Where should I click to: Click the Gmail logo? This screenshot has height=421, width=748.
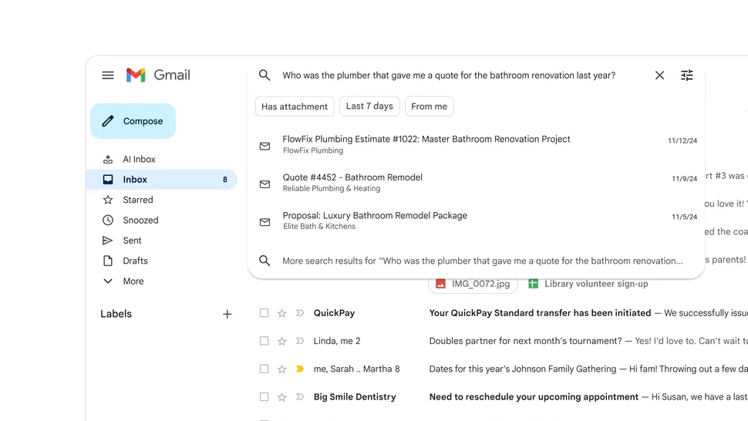(x=158, y=75)
